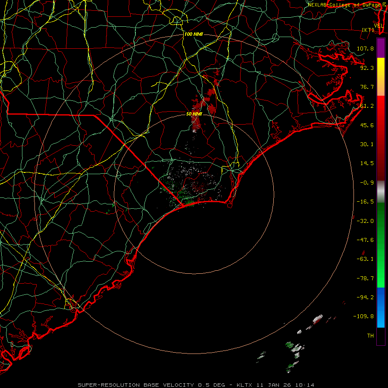
Task: Click the -109.8 velocity scale value
Action: pyautogui.click(x=363, y=316)
